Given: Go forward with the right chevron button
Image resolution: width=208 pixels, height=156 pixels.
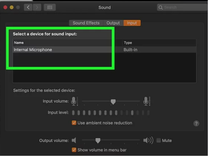Looking at the screenshot, I should 37,7.
